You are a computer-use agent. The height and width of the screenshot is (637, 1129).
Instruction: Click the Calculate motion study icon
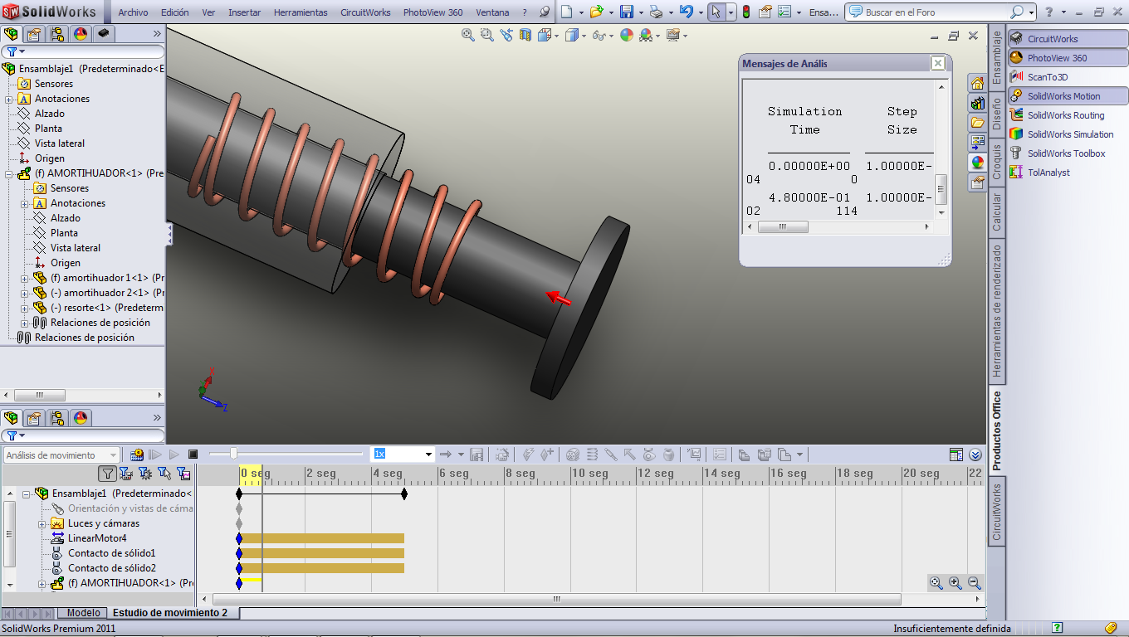click(x=138, y=455)
